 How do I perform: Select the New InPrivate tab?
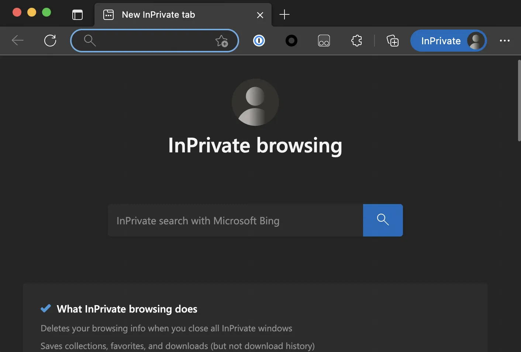(183, 15)
